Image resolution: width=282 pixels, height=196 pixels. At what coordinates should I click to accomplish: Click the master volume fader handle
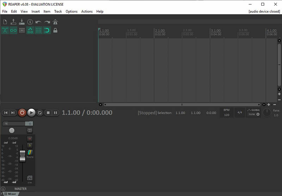(x=22, y=155)
